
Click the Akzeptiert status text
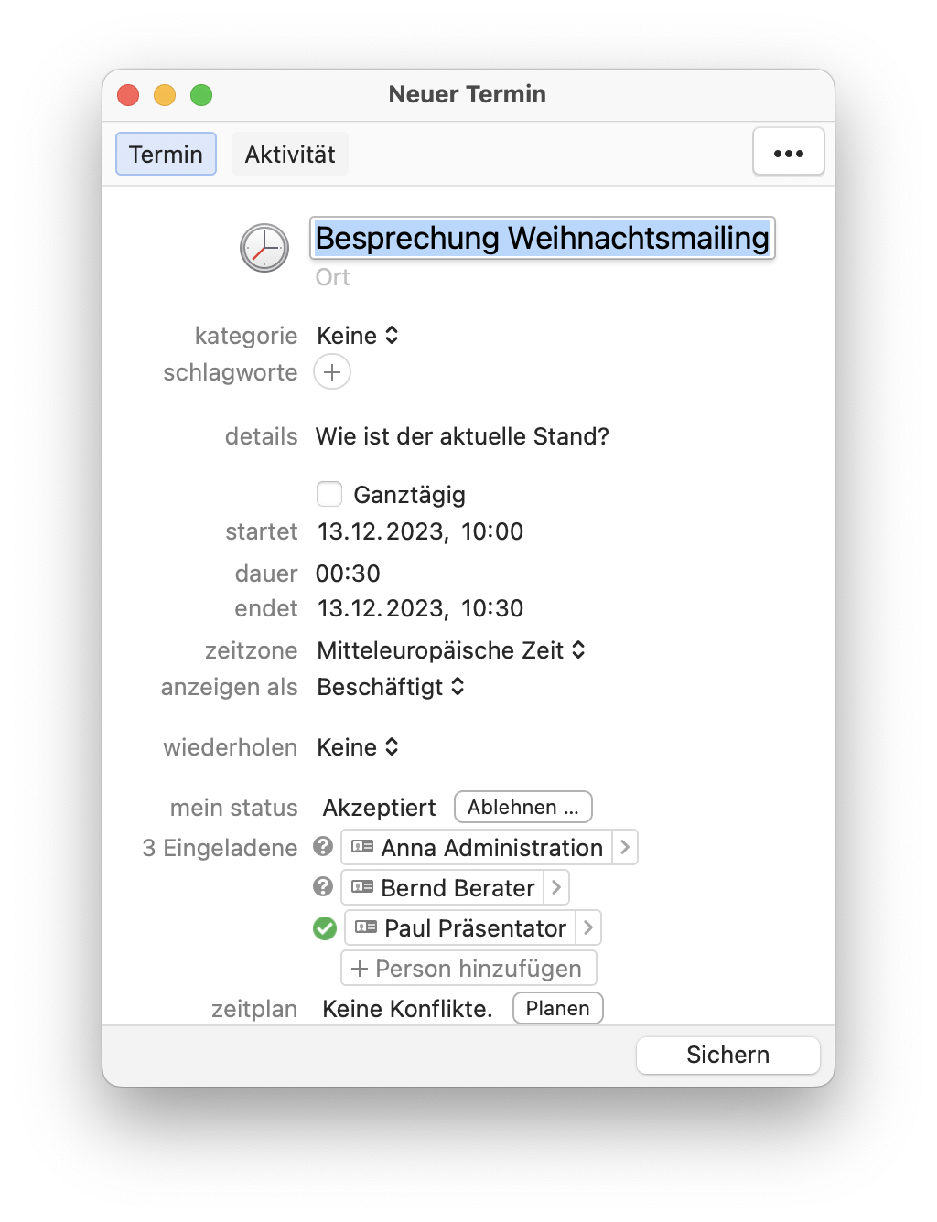tap(379, 808)
